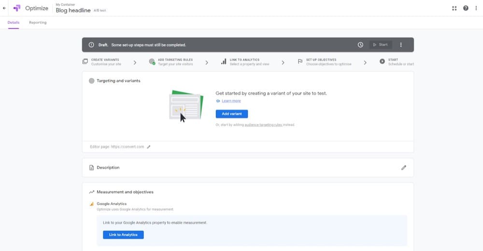
Task: Follow the audience targeting rules link
Action: (x=264, y=125)
